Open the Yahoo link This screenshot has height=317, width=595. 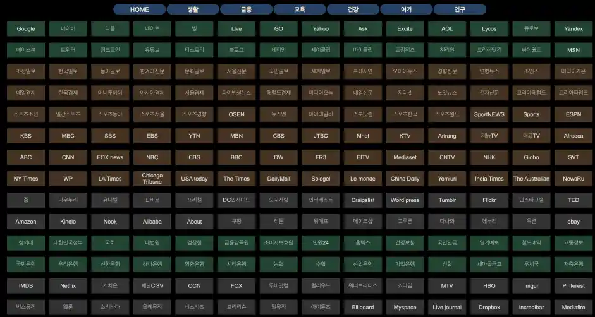point(321,29)
